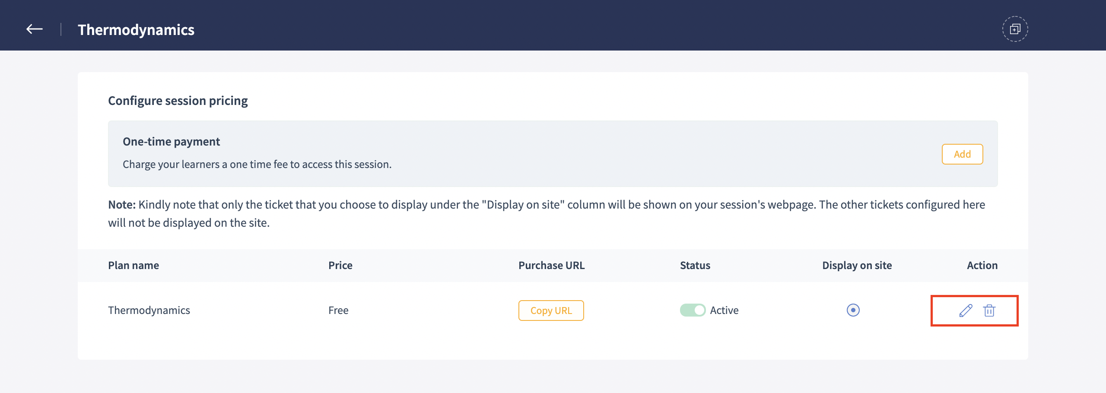1106x393 pixels.
Task: Click the Free price value
Action: [x=338, y=310]
